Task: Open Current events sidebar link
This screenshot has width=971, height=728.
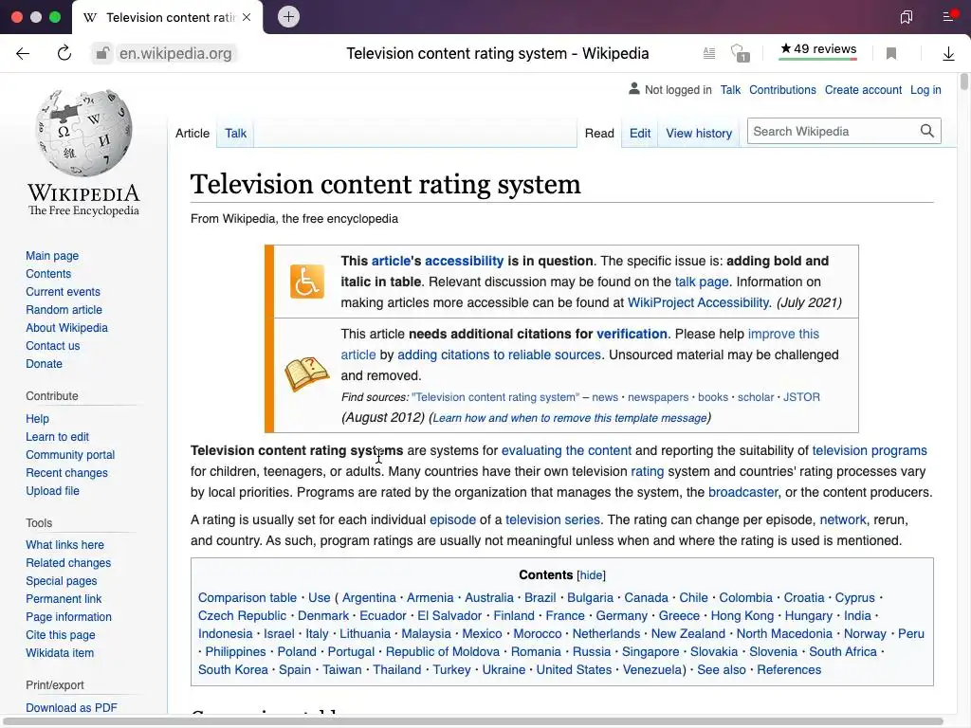Action: 63,292
